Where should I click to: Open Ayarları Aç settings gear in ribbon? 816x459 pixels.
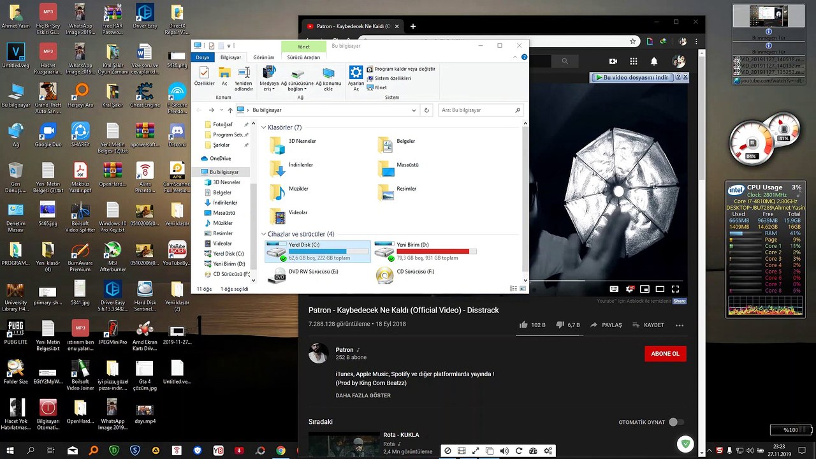356,78
